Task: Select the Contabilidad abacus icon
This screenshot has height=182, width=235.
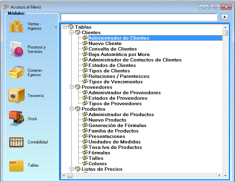Action: 16,142
